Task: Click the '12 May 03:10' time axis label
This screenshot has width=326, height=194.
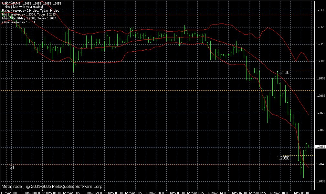Action: pyautogui.click(x=113, y=192)
